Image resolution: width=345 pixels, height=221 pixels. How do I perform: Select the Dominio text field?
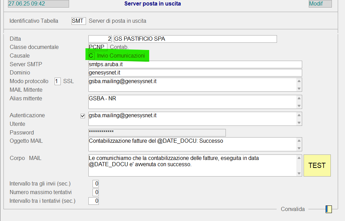(x=195, y=73)
